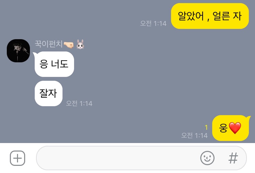
Task: Select the white bubble 응 너도
Action: tap(54, 64)
